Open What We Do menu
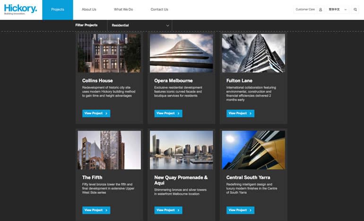Screen dimensions: 364x221 [x=123, y=9]
